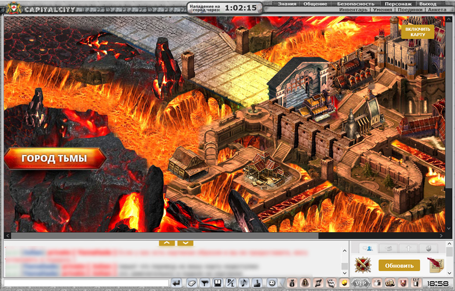Click the Exit door icon
The height and width of the screenshot is (291, 455).
pyautogui.click(x=415, y=283)
